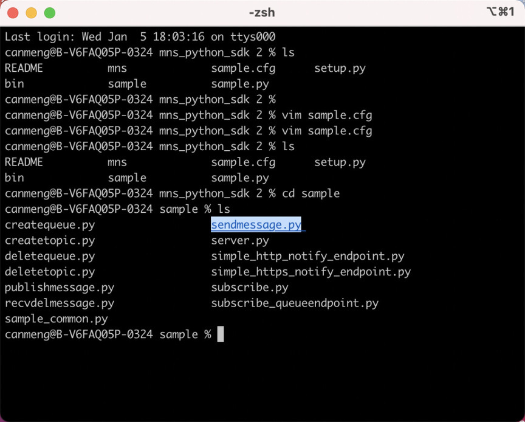Screen dimensions: 525x422
Task: Click setup.py in the first ls output
Action: point(340,68)
